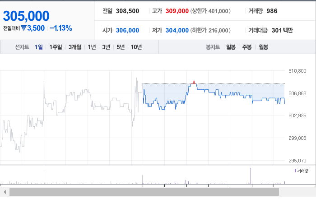316x203 pixels.
Task: Click the 310,800 y-axis label
Action: pos(297,71)
